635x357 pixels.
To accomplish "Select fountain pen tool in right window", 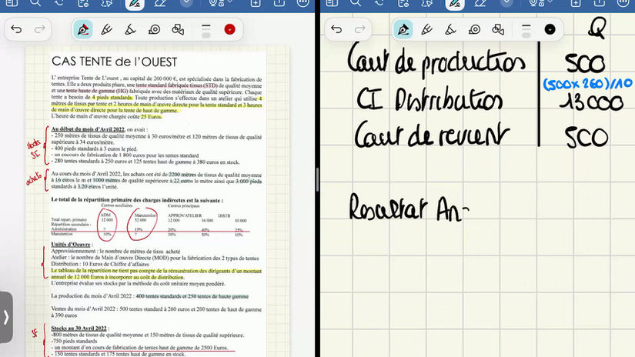I will click(x=403, y=29).
